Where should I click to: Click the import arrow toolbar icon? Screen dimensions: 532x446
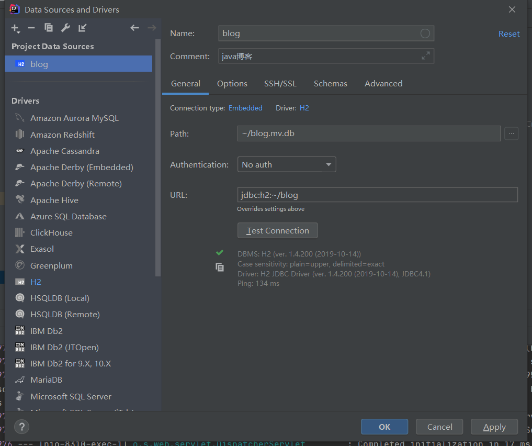(x=83, y=28)
